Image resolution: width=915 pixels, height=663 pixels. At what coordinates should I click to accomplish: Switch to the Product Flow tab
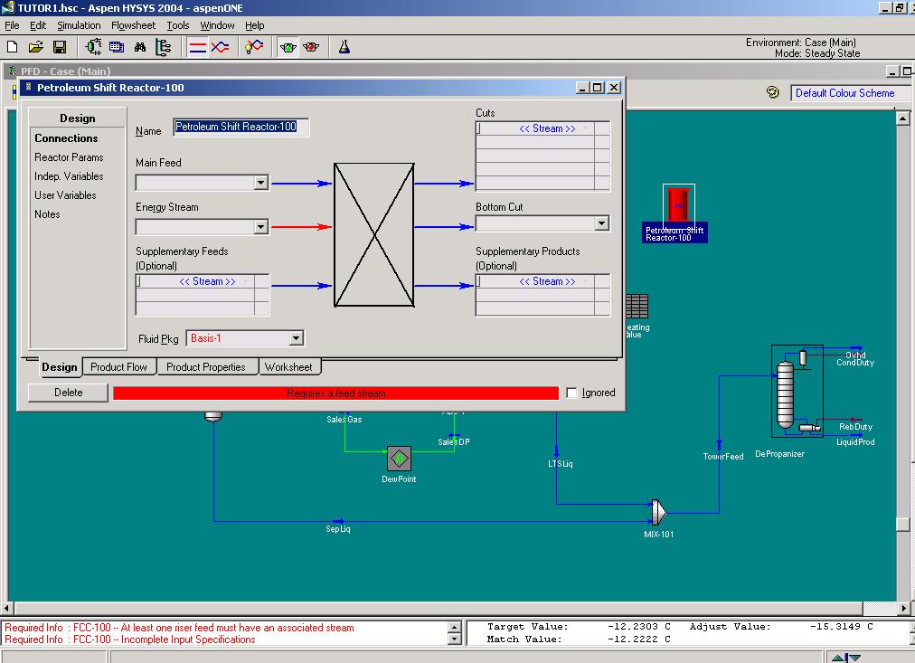coord(119,367)
